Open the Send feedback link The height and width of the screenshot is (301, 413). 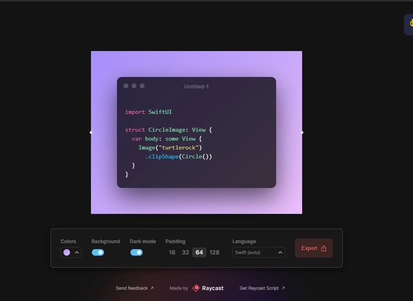[135, 288]
